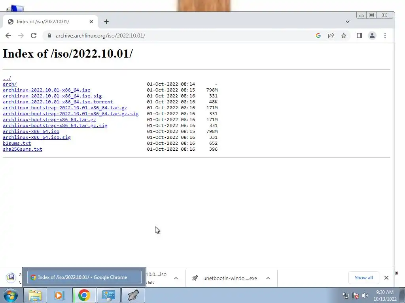Image resolution: width=405 pixels, height=303 pixels.
Task: Open the Control Panel taskbar icon
Action: [108, 295]
